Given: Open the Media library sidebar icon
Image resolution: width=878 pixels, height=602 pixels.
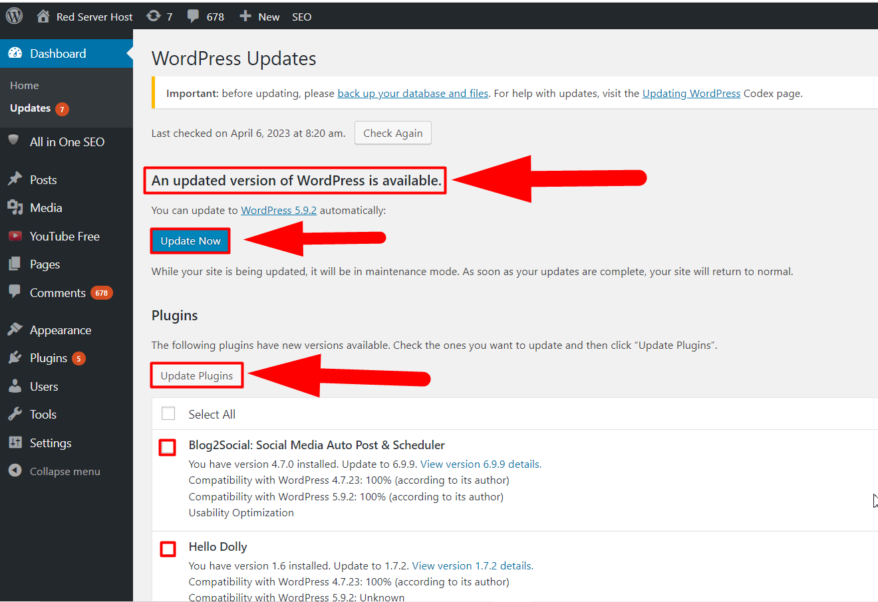Looking at the screenshot, I should (15, 208).
